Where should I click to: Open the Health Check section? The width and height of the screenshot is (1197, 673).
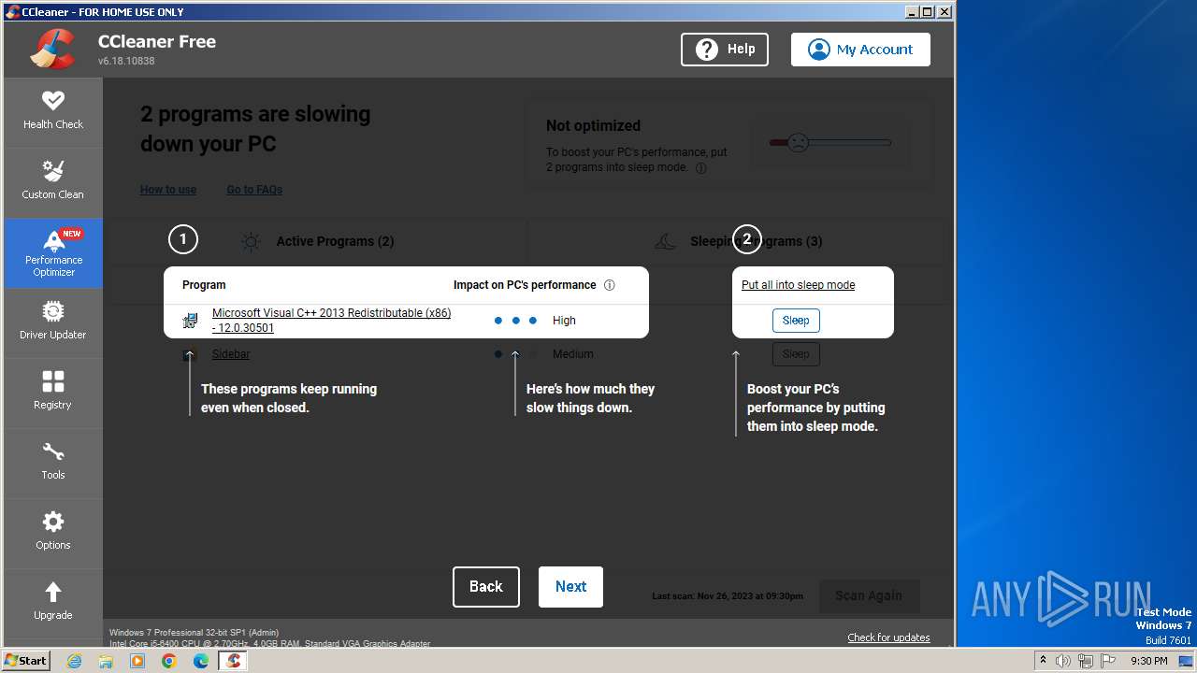pyautogui.click(x=53, y=112)
